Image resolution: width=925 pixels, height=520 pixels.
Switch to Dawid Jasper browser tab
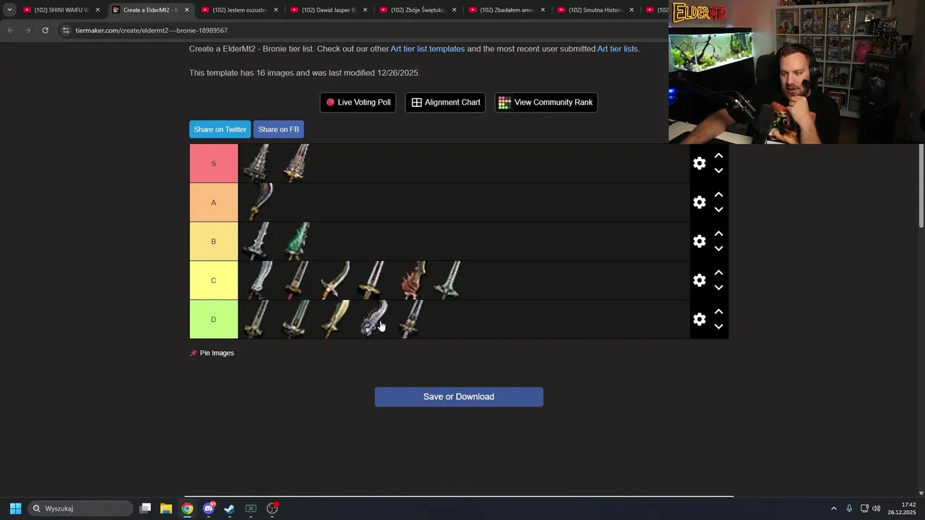329,10
